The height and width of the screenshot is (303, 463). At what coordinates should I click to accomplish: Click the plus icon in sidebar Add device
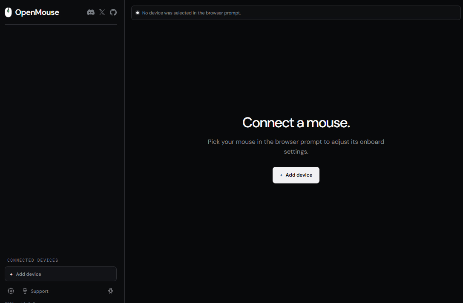(x=11, y=274)
